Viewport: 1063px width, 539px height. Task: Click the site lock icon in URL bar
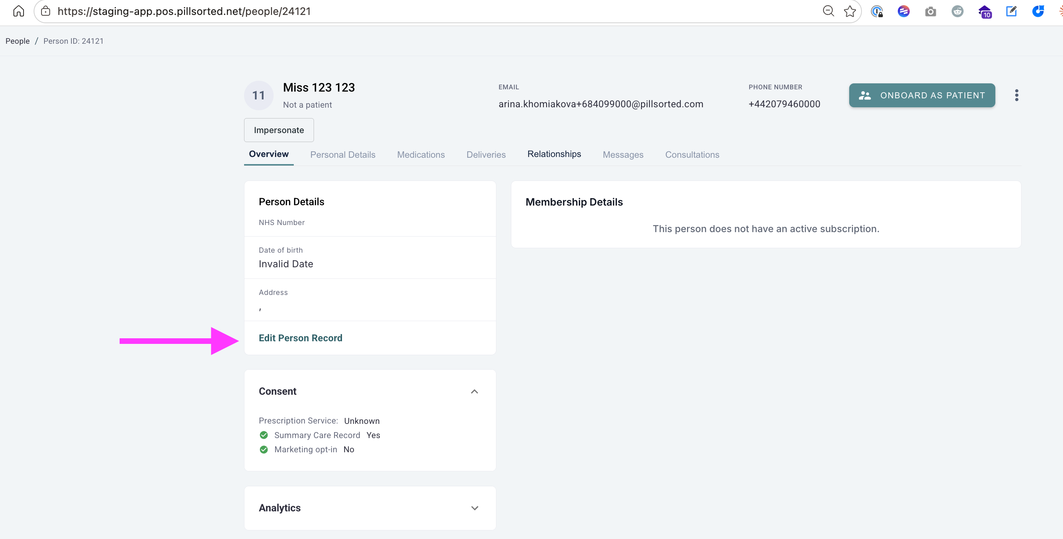46,11
